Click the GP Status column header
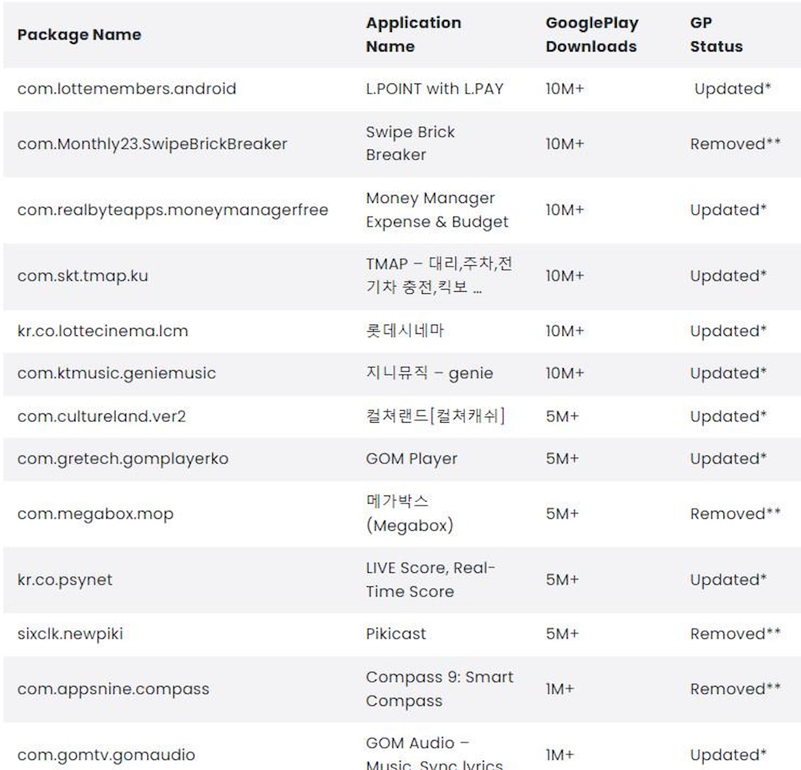801x770 pixels. [x=716, y=35]
